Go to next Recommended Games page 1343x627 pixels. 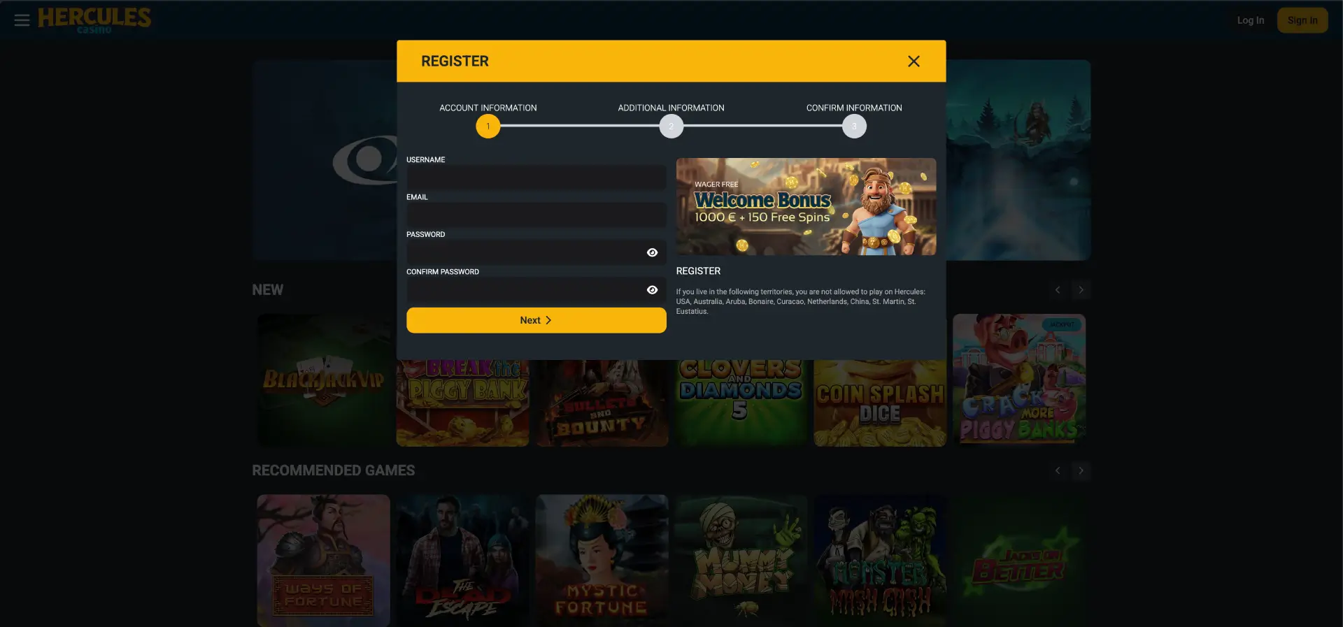pos(1081,470)
